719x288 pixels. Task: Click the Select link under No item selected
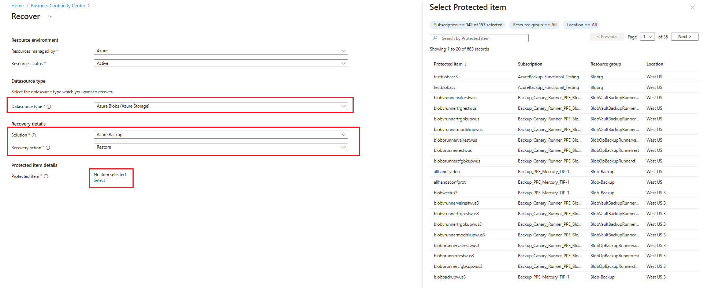click(99, 180)
